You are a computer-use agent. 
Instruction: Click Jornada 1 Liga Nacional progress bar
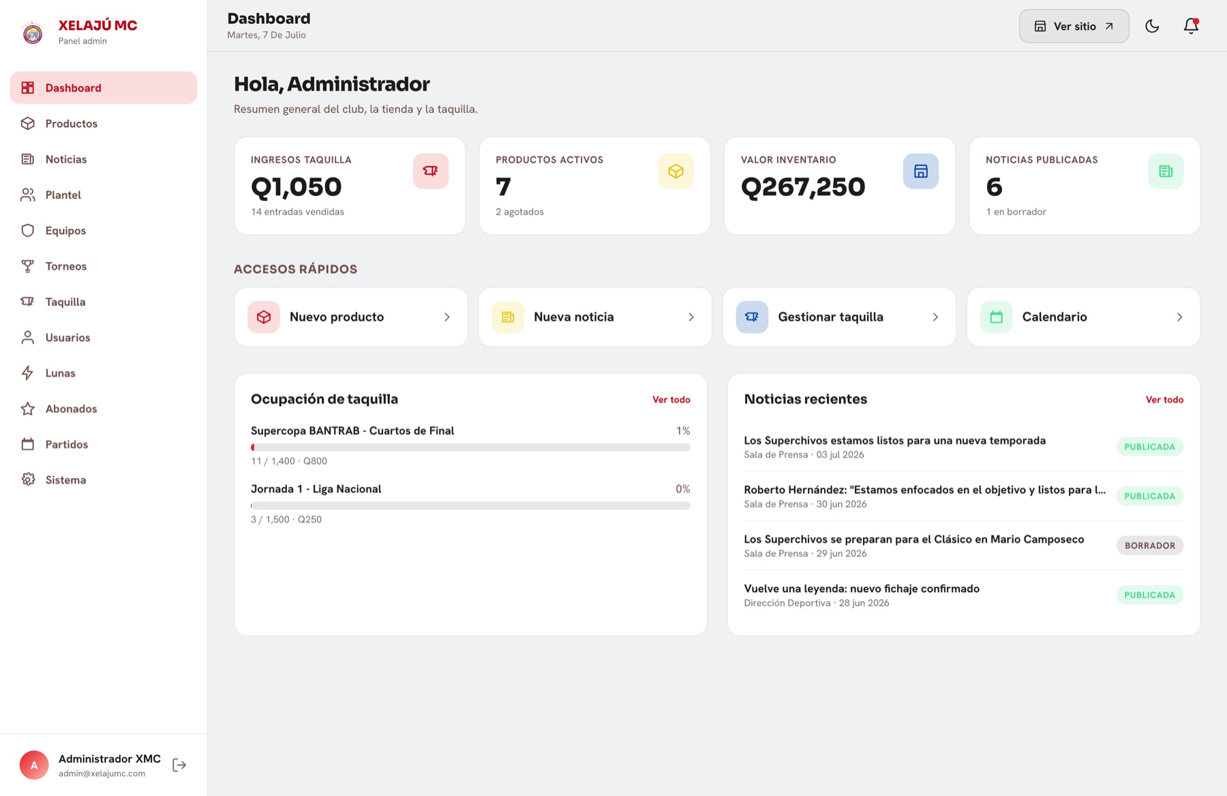(x=470, y=506)
